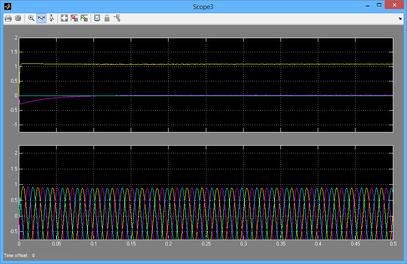
Task: Select the Zoom magnifier tool
Action: (x=31, y=18)
